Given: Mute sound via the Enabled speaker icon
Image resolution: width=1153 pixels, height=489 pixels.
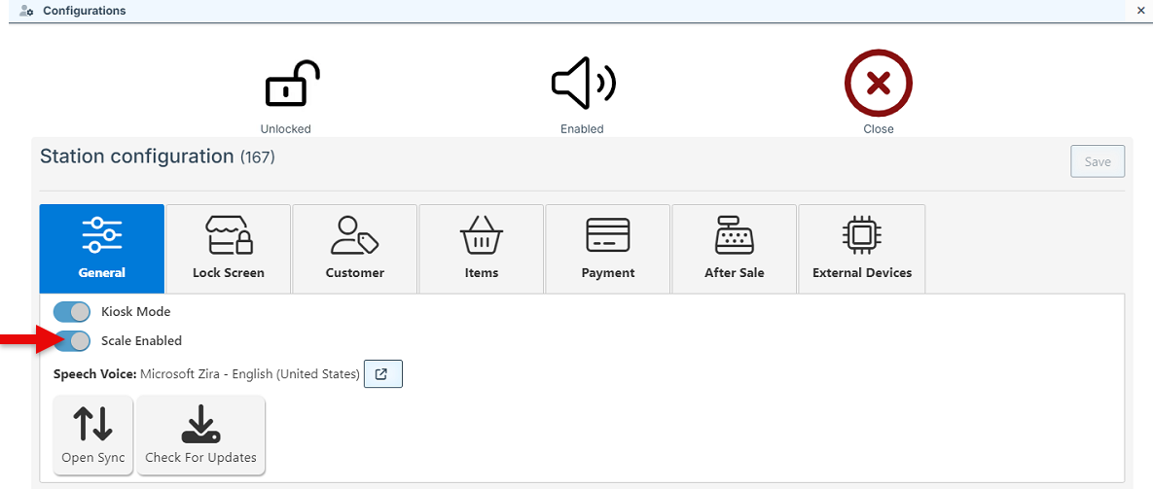Looking at the screenshot, I should click(x=582, y=86).
